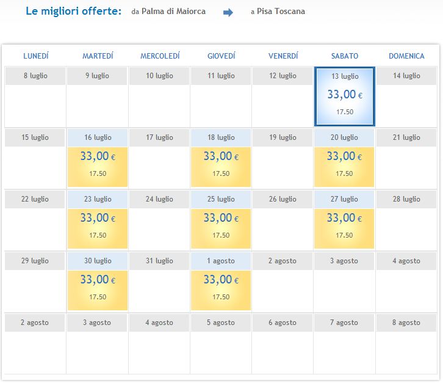The image size is (443, 383).
Task: Click the 22 luglio date cell
Action: coord(35,199)
